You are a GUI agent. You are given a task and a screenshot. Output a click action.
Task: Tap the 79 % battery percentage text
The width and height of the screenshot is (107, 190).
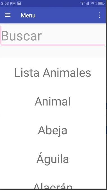coord(94,3)
